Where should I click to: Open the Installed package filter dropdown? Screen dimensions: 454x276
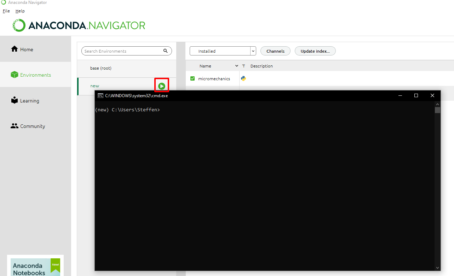[223, 51]
